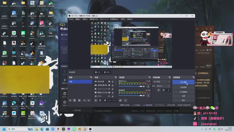The width and height of the screenshot is (234, 132).
Task: Open Windows Start menu
Action: click(x=4, y=129)
